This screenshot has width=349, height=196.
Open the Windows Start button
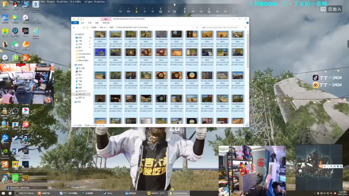click(x=3, y=193)
